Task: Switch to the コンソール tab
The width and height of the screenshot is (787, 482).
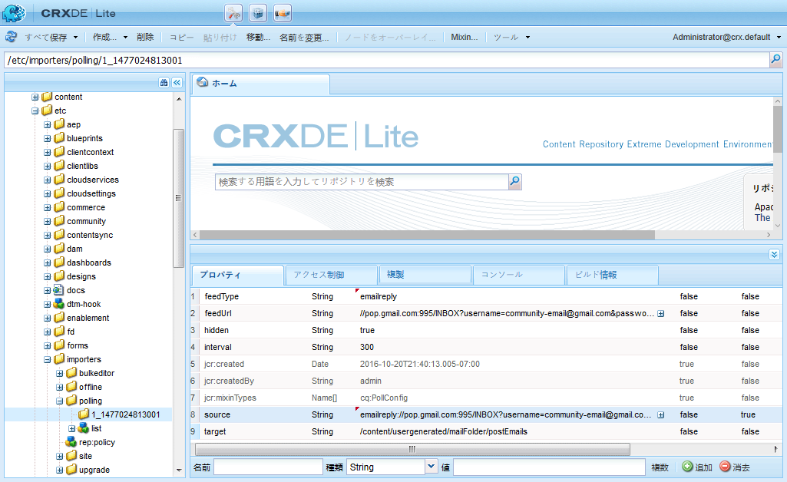Action: point(520,275)
